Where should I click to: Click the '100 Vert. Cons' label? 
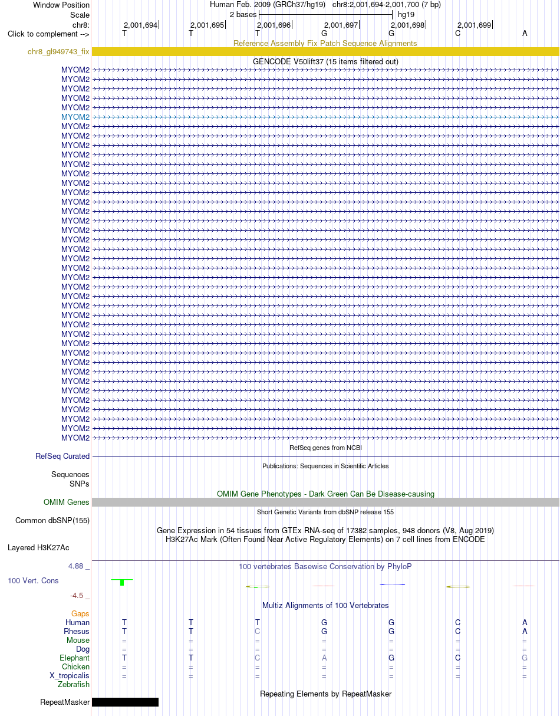tap(33, 581)
